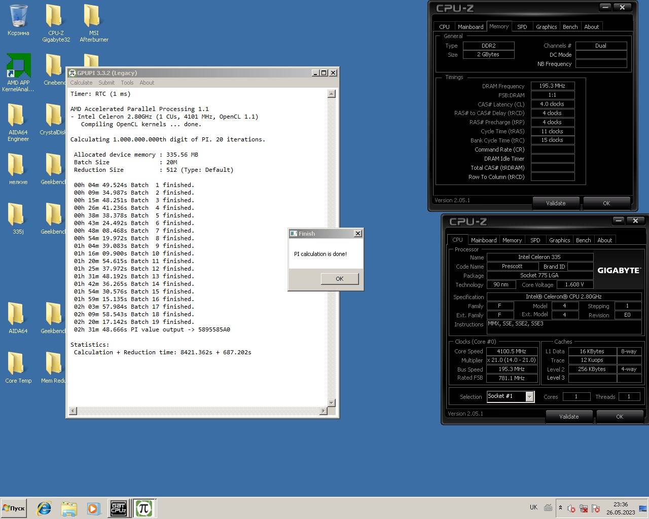Open the Core Temp folder

coord(18,367)
